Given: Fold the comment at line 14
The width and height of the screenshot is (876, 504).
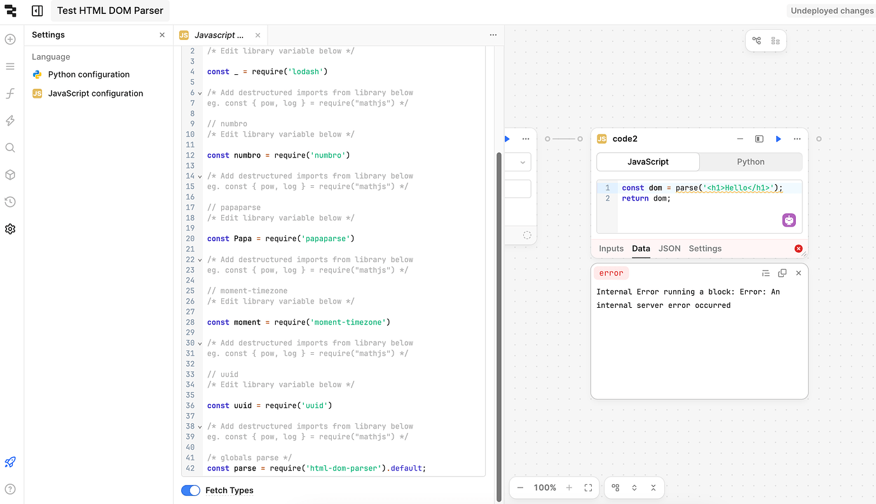Looking at the screenshot, I should click(200, 176).
